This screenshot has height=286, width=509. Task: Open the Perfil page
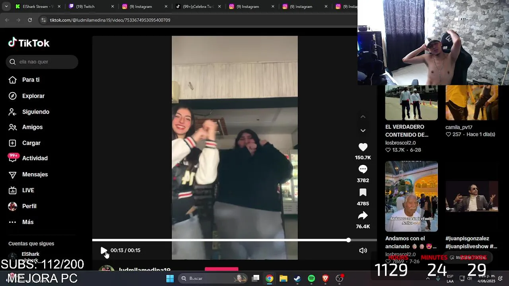pyautogui.click(x=23, y=206)
